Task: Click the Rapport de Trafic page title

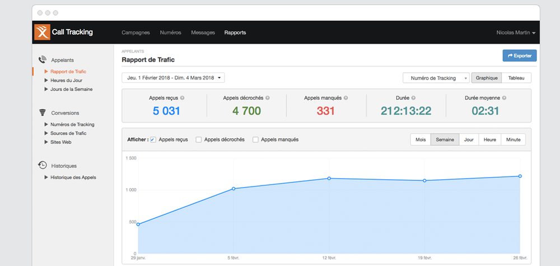Action: click(x=148, y=59)
